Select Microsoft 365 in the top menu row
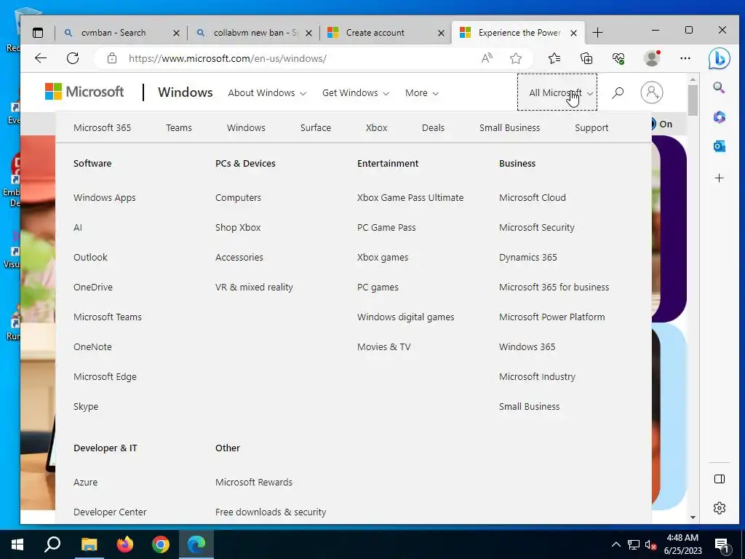 102,128
